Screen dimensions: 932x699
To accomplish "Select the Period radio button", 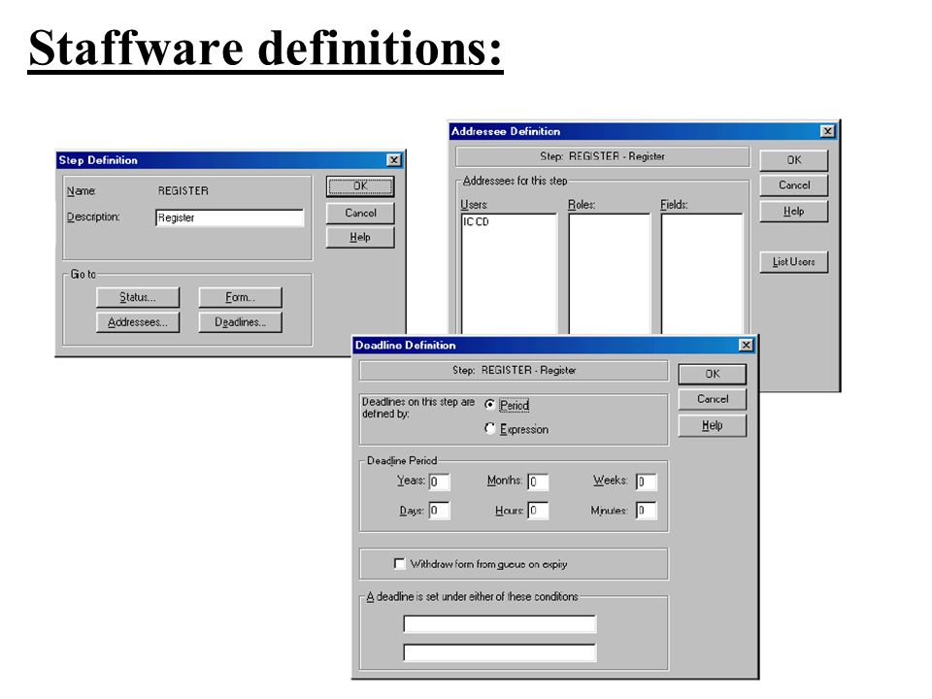I will pyautogui.click(x=489, y=405).
